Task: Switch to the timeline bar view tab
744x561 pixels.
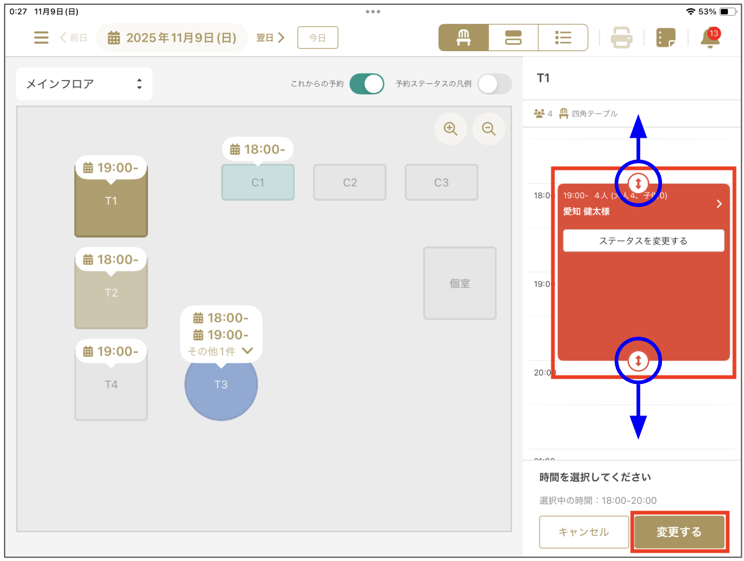Action: pyautogui.click(x=513, y=37)
